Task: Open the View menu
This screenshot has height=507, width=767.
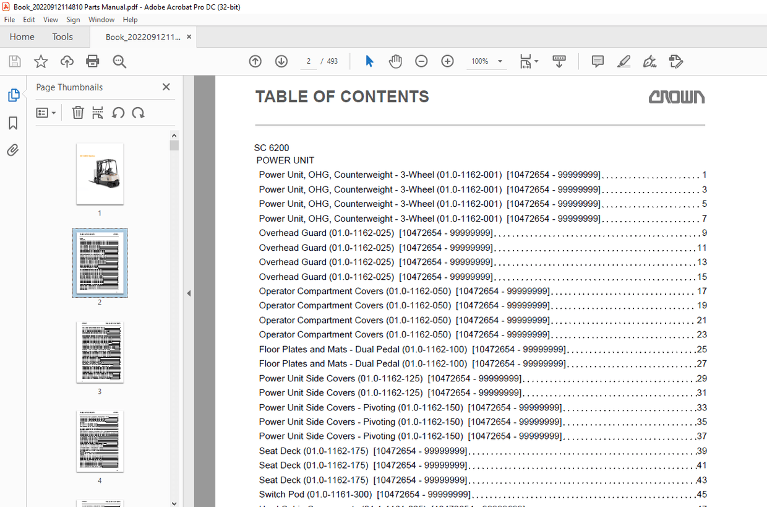Action: (51, 20)
